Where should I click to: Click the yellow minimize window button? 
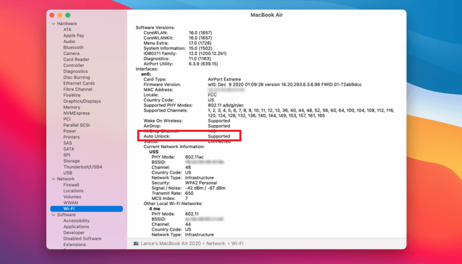60,15
